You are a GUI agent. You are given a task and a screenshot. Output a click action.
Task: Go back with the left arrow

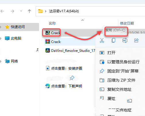[2, 11]
